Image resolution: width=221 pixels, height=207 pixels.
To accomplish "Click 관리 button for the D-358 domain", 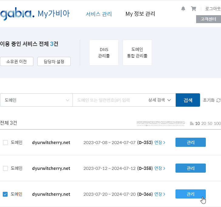I will coord(191,168).
